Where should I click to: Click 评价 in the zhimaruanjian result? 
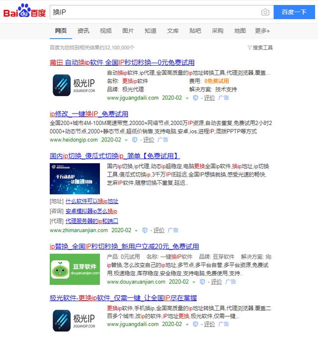tap(159, 230)
